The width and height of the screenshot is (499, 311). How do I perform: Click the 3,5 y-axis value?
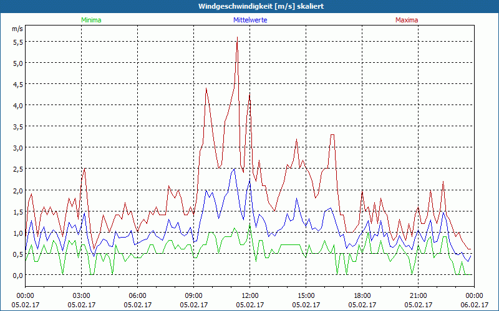[x=18, y=127]
